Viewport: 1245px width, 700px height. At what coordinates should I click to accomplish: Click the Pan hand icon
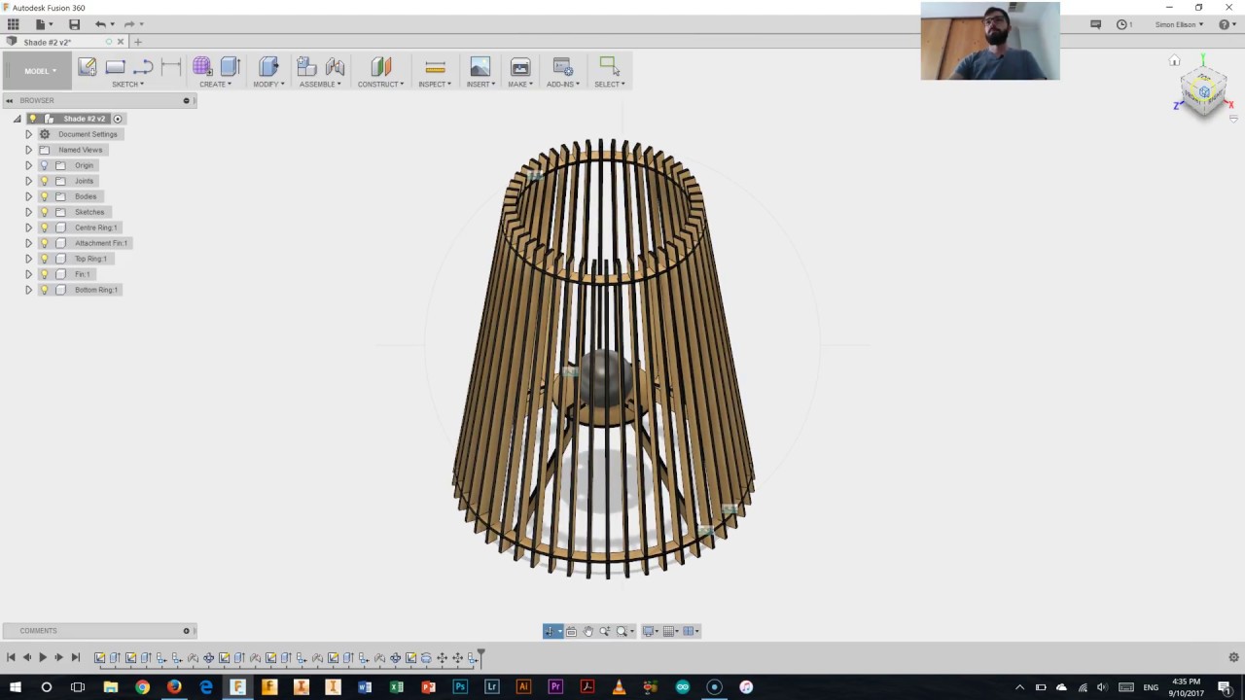pos(587,631)
